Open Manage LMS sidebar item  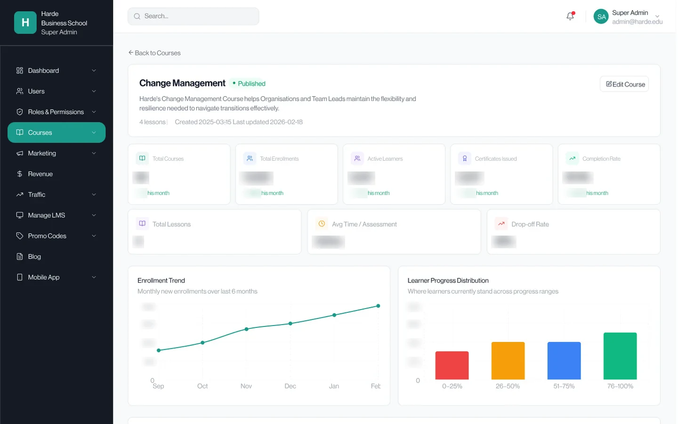pyautogui.click(x=56, y=215)
